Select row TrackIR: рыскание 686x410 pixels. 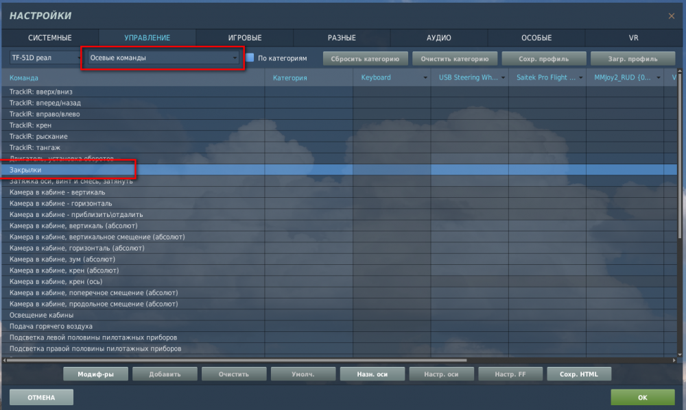(340, 136)
